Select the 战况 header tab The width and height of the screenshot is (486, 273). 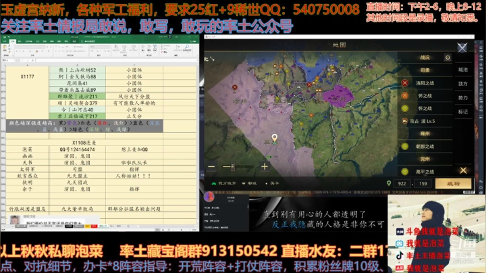[425, 57]
